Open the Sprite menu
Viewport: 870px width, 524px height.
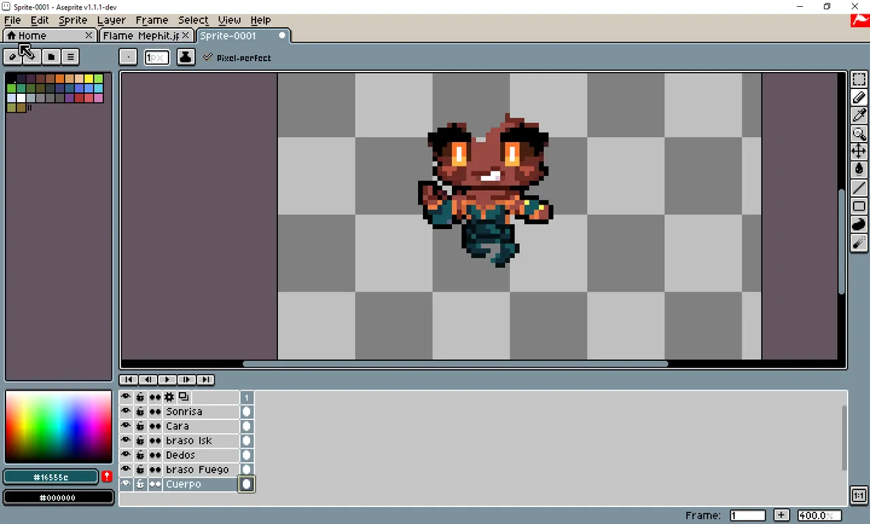[73, 20]
